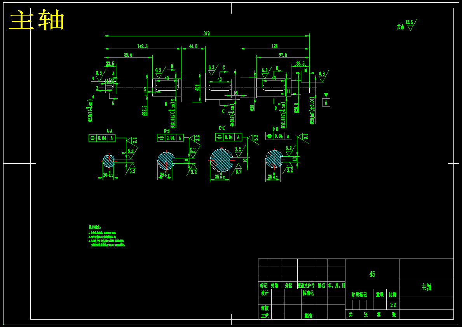Viewport: 462px width, 327px height.
Task: Click the 26-0.2 dimension in section B-B
Action: tap(165, 175)
